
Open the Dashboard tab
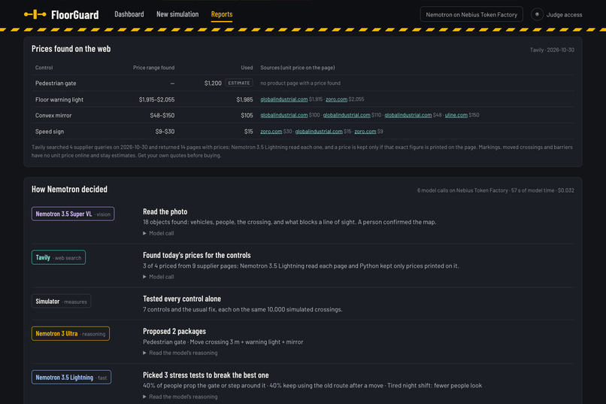129,14
